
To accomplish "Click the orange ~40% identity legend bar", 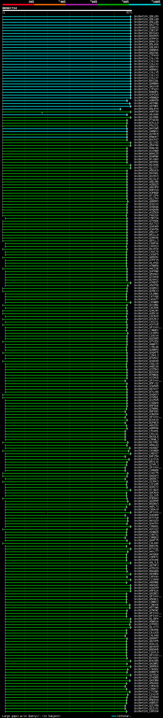I will 50,5.
